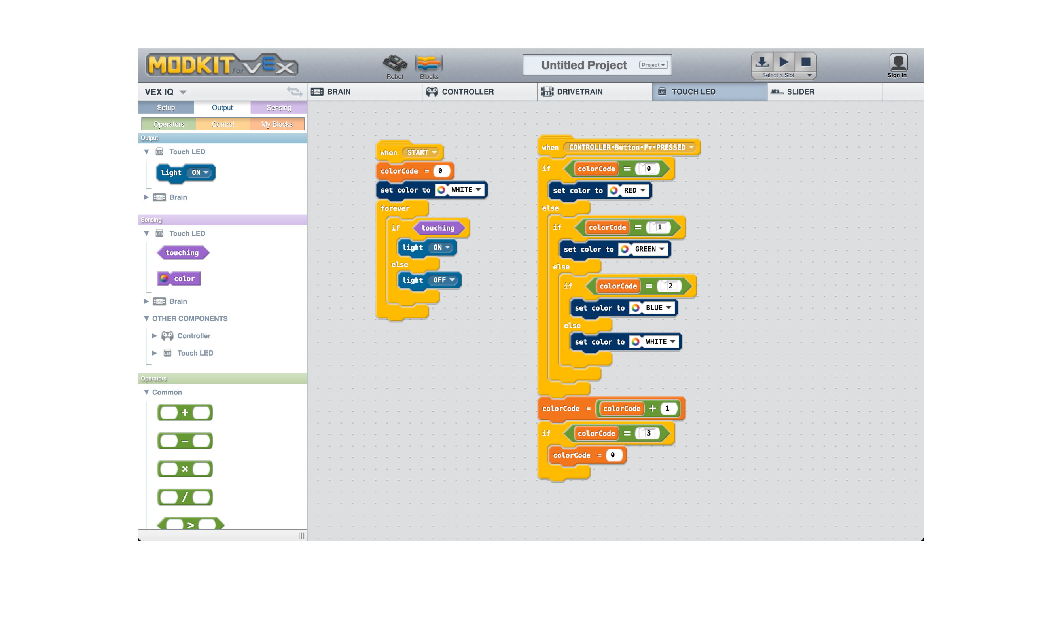Image resolution: width=1049 pixels, height=644 pixels.
Task: Click the swap arrows icon beside VEX IQ
Action: (294, 91)
